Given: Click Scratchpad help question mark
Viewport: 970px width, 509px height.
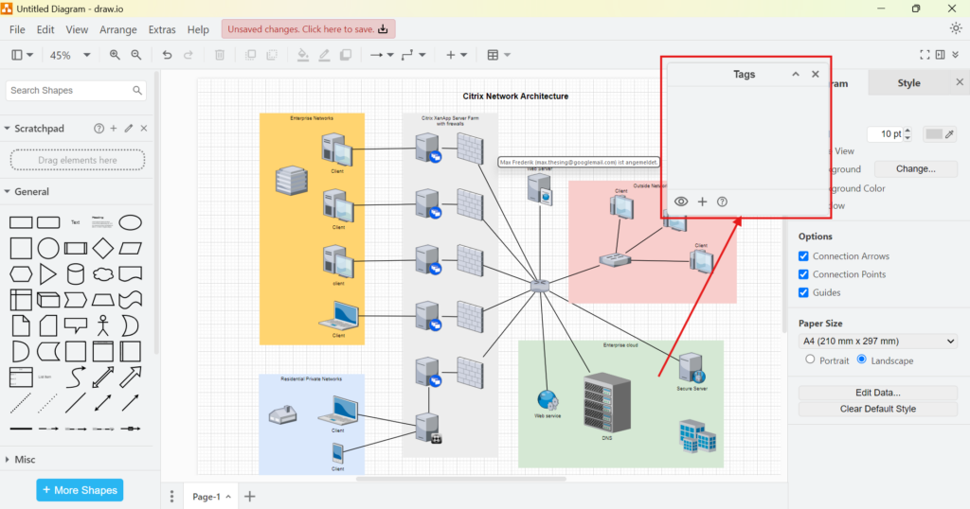Looking at the screenshot, I should (x=99, y=129).
